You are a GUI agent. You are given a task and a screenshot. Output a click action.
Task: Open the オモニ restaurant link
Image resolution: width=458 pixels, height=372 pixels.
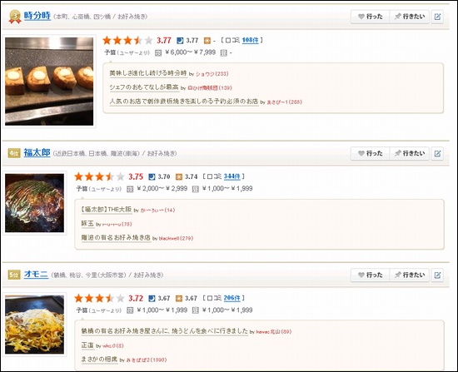pyautogui.click(x=36, y=274)
